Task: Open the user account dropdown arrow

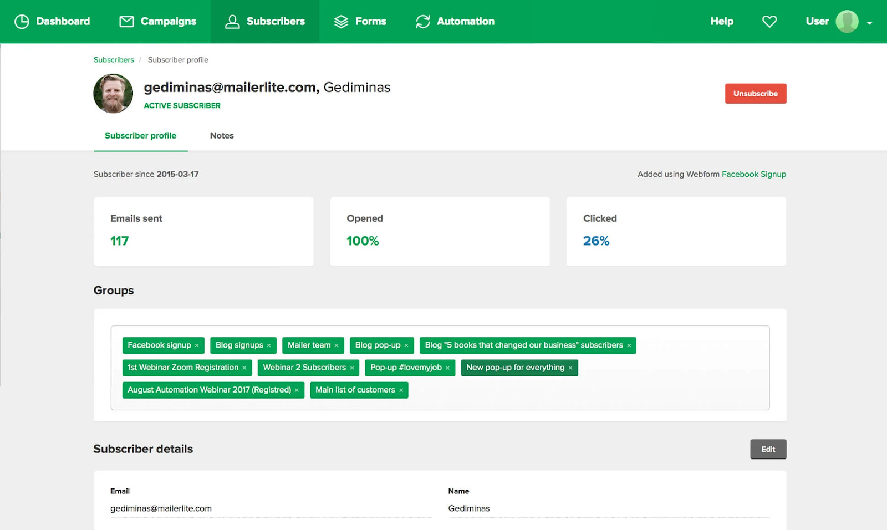Action: pos(869,23)
